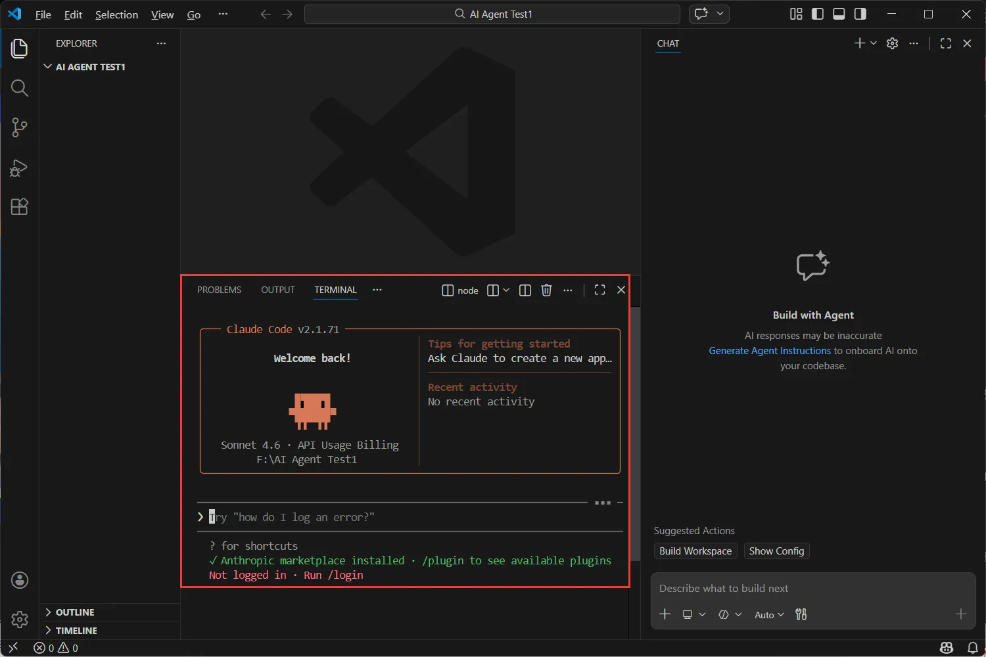Viewport: 986px width, 657px height.
Task: Show hidden menus via title bar ellipsis
Action: [x=223, y=14]
